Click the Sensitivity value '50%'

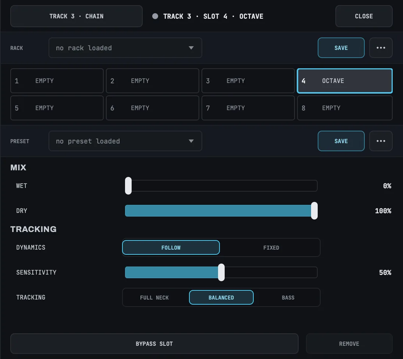385,272
